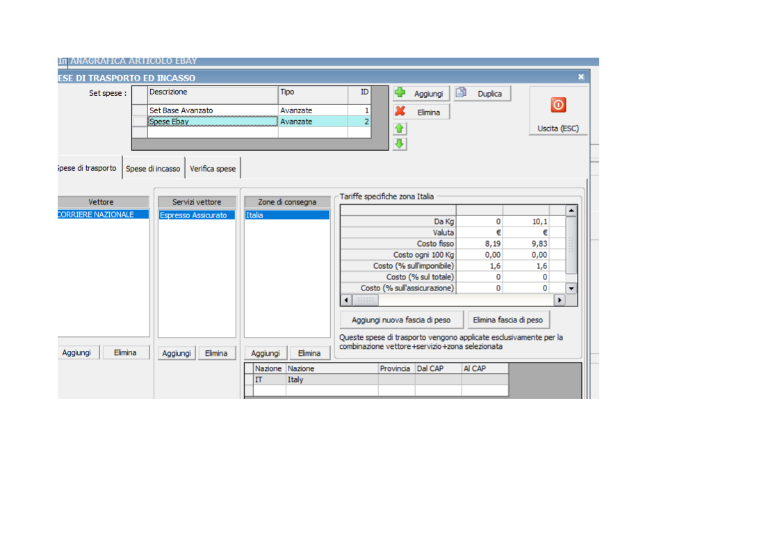
Task: Click the Provincia column header
Action: pyautogui.click(x=396, y=368)
